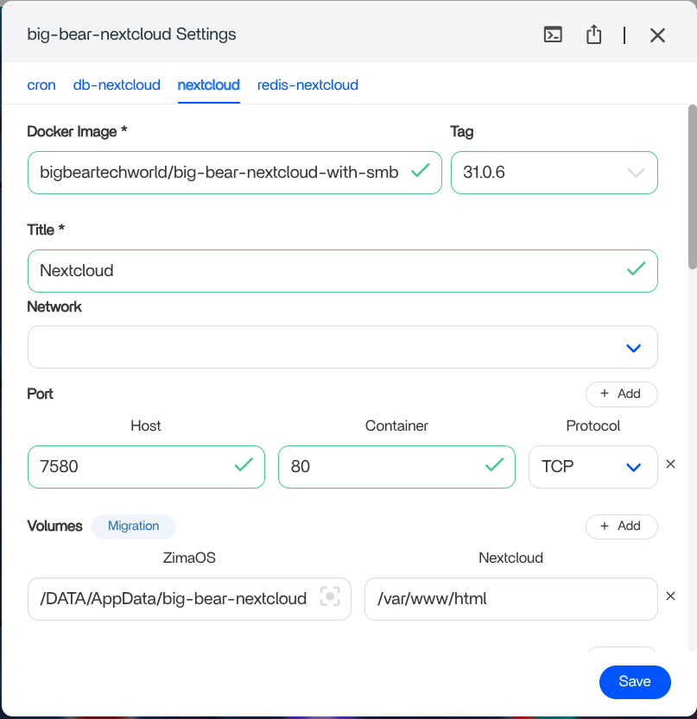
Task: Add a new volume mapping
Action: pyautogui.click(x=621, y=527)
